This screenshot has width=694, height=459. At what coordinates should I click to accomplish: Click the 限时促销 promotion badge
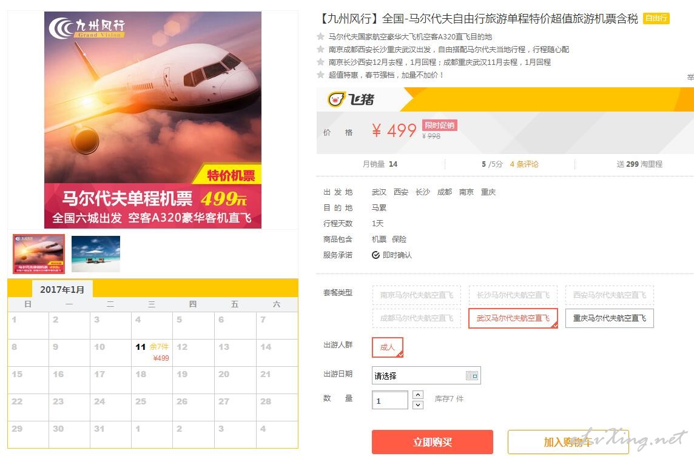(x=439, y=125)
